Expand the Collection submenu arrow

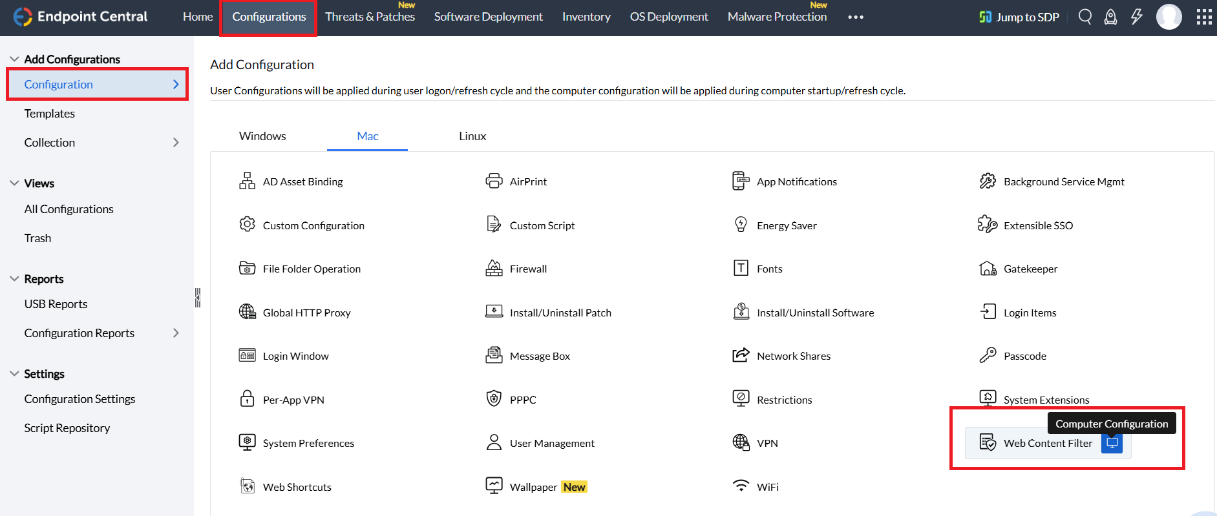click(x=176, y=142)
